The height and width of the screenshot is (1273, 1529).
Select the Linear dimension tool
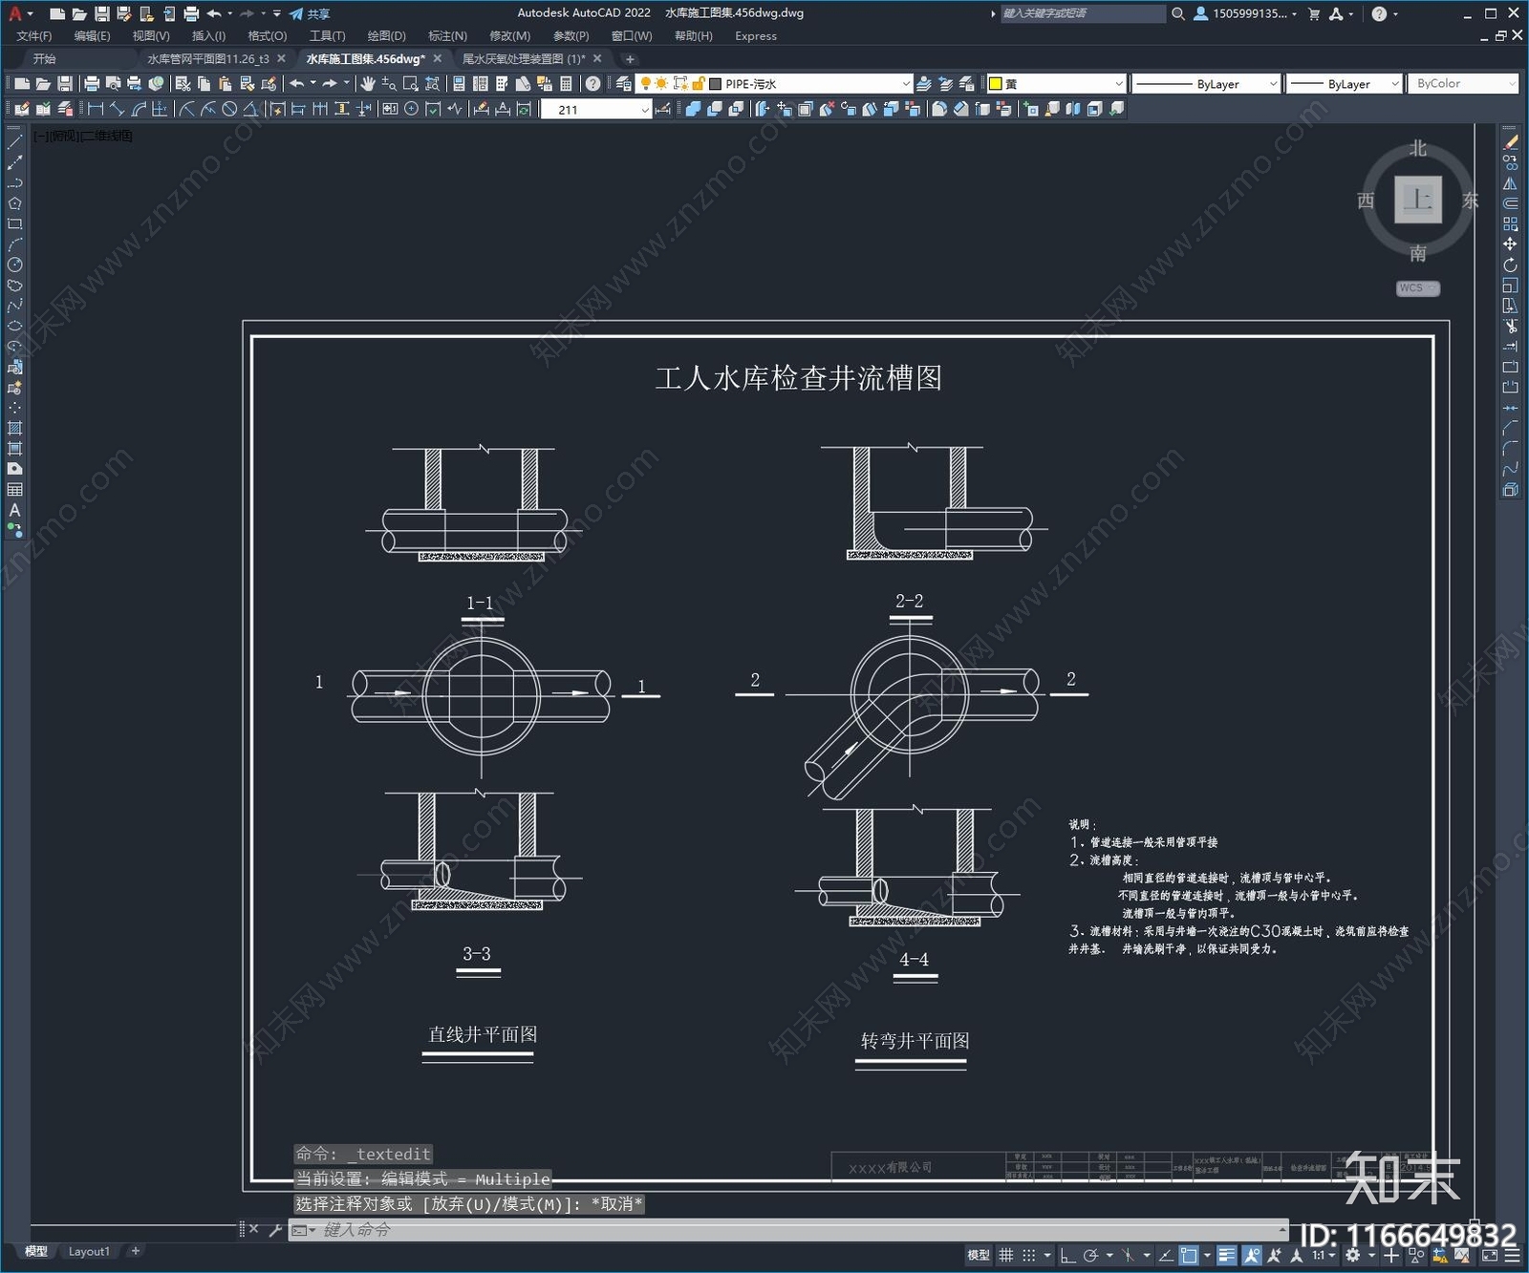96,109
